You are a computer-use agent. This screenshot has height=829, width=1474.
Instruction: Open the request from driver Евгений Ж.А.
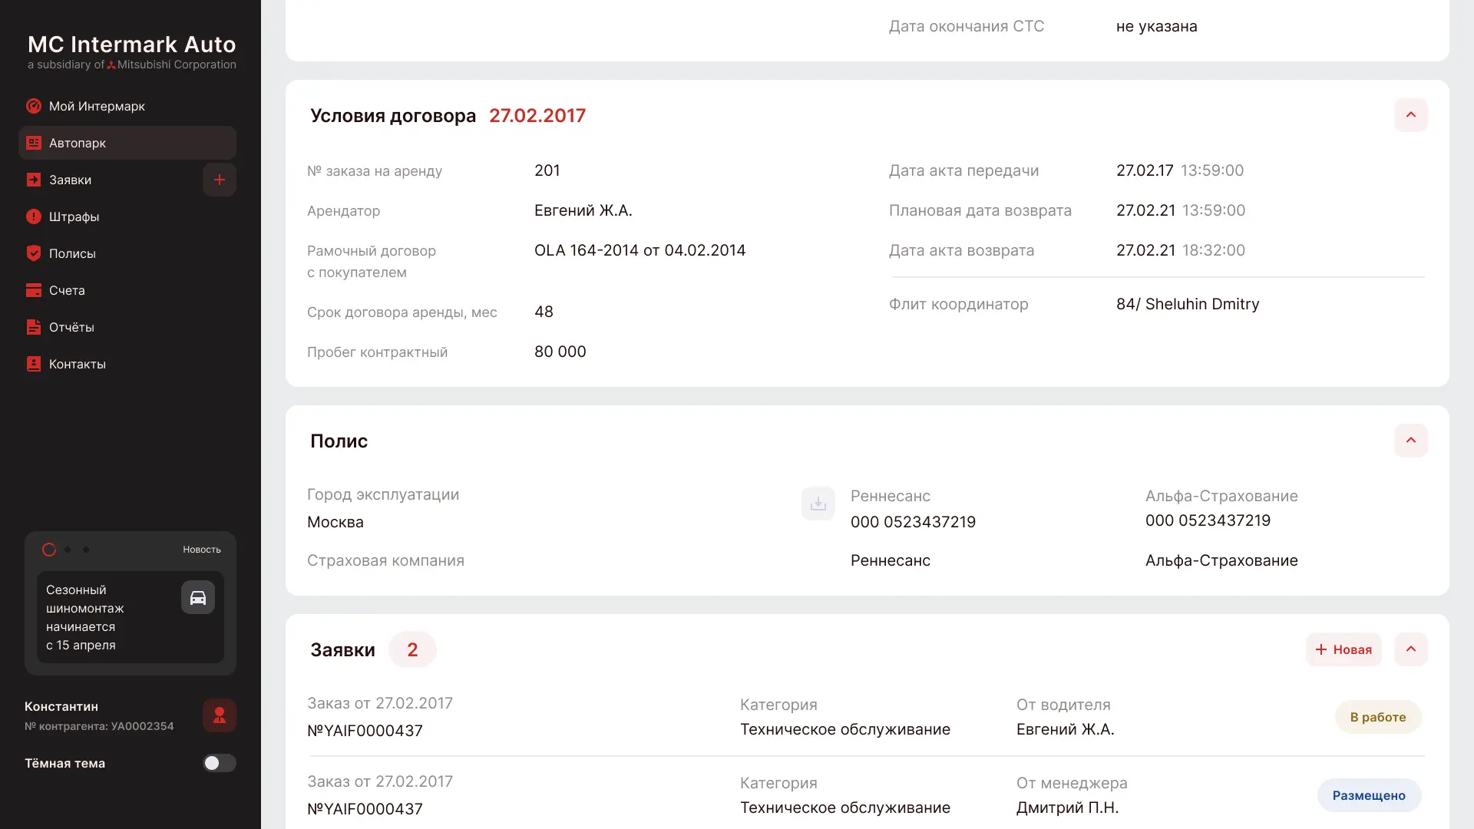click(x=866, y=717)
